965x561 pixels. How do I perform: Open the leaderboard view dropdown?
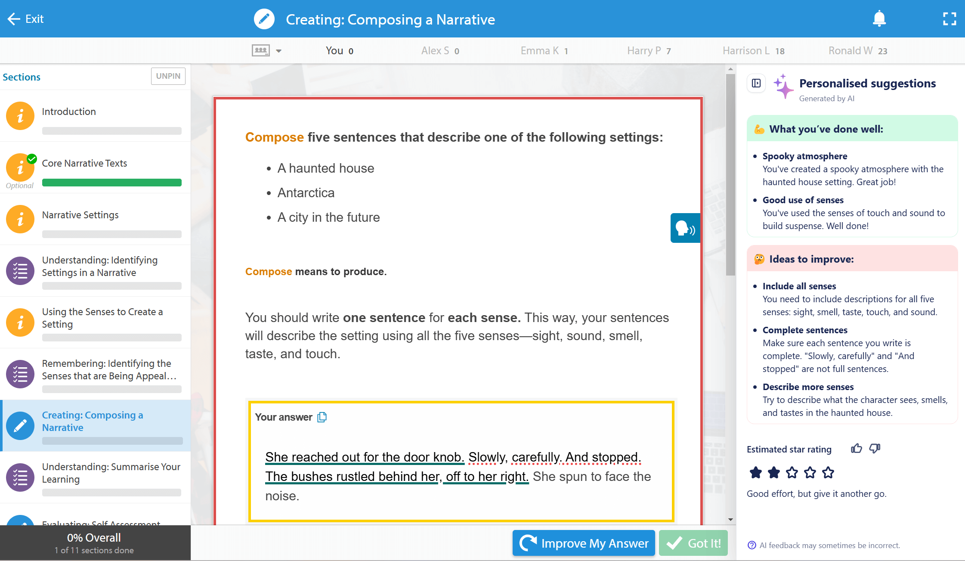261,51
